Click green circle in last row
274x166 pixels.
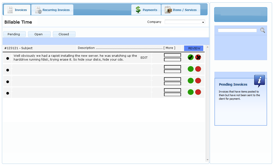click(191, 92)
